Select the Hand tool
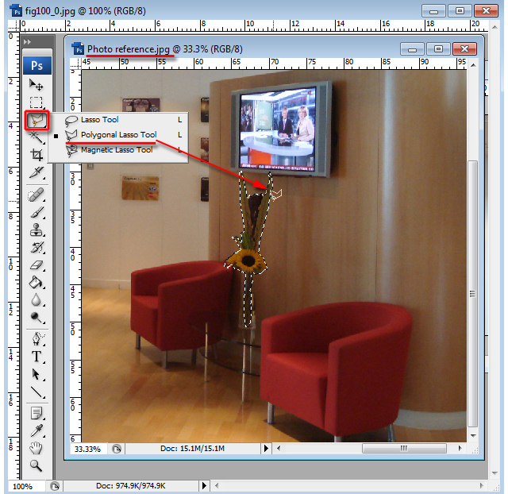 click(37, 448)
